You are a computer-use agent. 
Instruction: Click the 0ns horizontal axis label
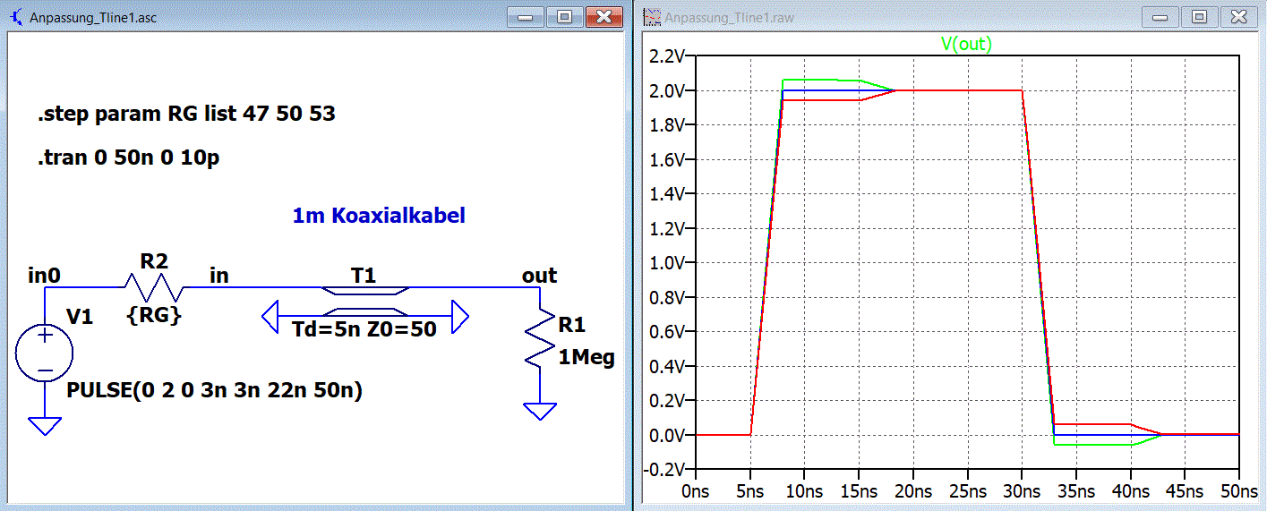coord(697,492)
